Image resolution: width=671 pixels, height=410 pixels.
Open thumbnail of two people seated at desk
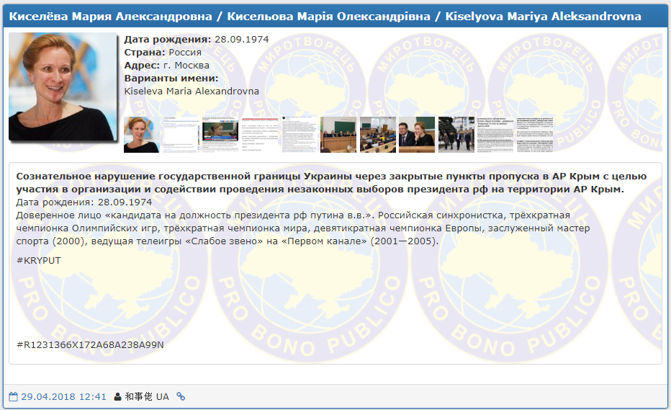pyautogui.click(x=416, y=135)
